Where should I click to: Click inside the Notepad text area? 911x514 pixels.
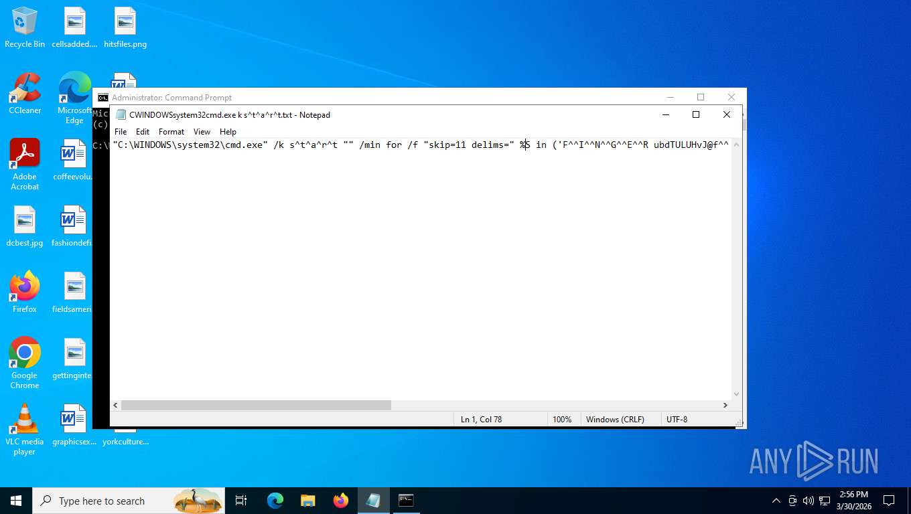point(421,268)
